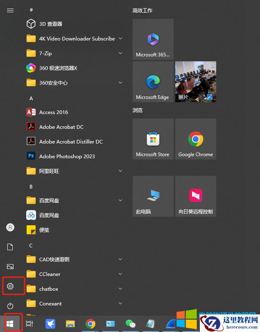Expand 4K Video Downloader Subscribe folder chevron

pos(120,38)
